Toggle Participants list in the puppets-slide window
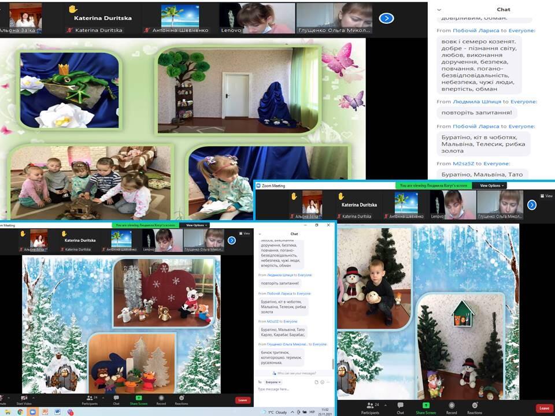Image resolution: width=555 pixels, height=416 pixels. [91, 400]
